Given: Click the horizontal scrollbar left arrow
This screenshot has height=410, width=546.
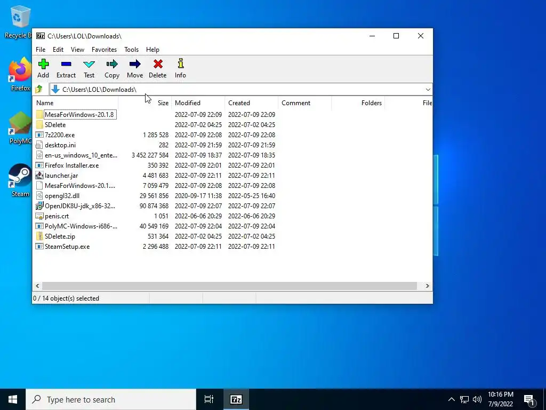Looking at the screenshot, I should (37, 286).
